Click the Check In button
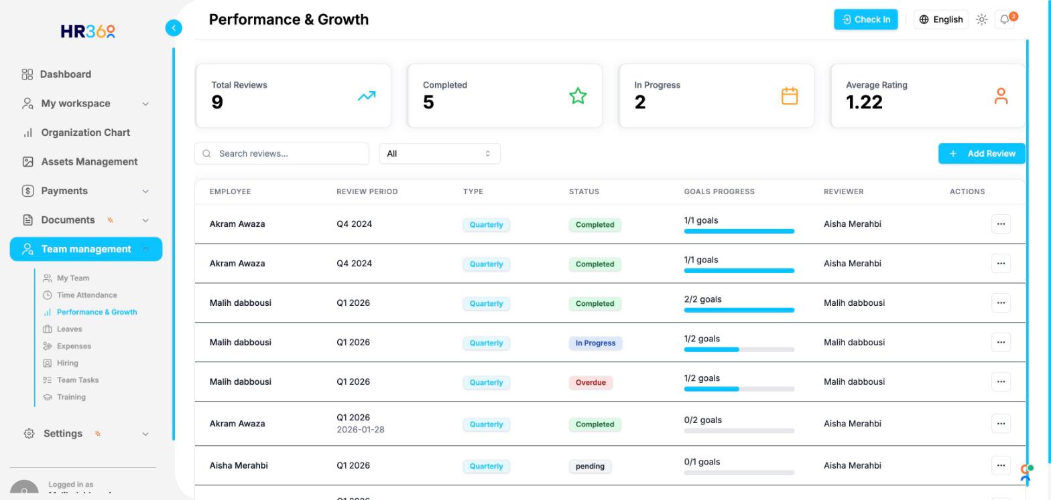Image resolution: width=1051 pixels, height=500 pixels. pos(865,19)
